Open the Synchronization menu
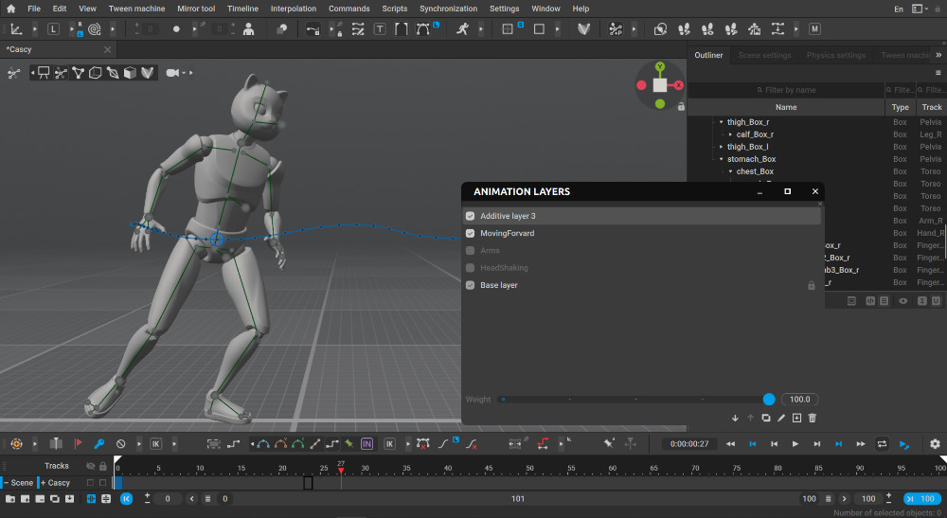The width and height of the screenshot is (947, 518). pyautogui.click(x=448, y=9)
